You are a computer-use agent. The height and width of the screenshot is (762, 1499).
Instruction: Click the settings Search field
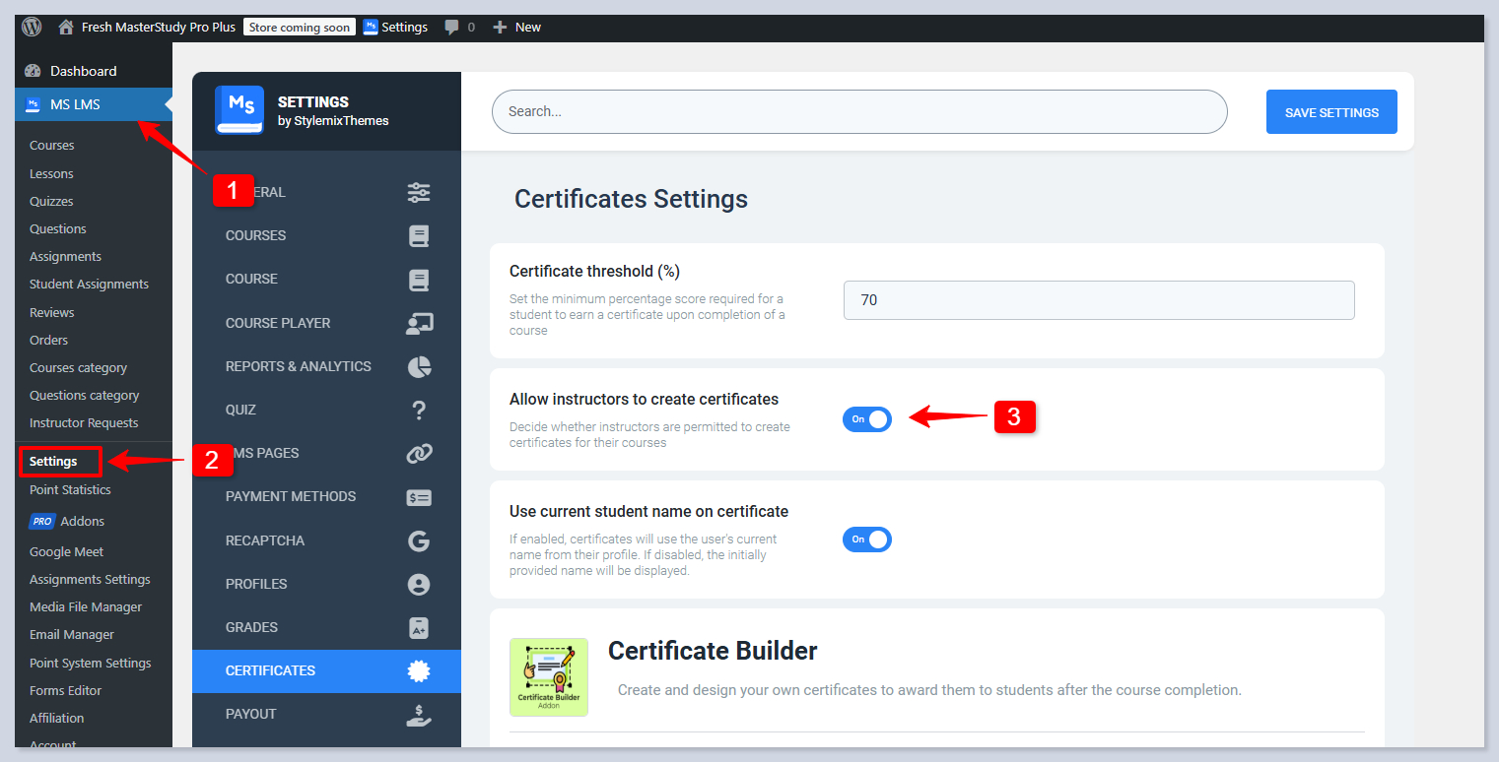click(x=858, y=112)
